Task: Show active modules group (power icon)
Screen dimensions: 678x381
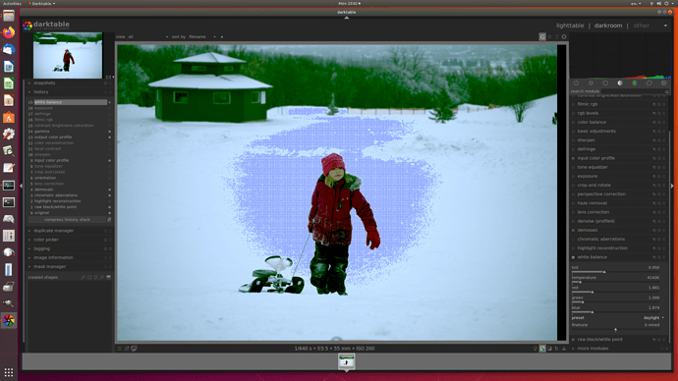Action: (x=577, y=82)
